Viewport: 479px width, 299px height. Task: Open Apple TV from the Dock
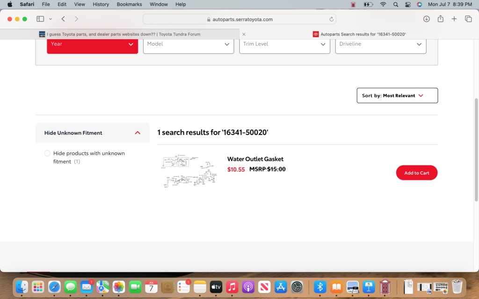click(x=216, y=287)
